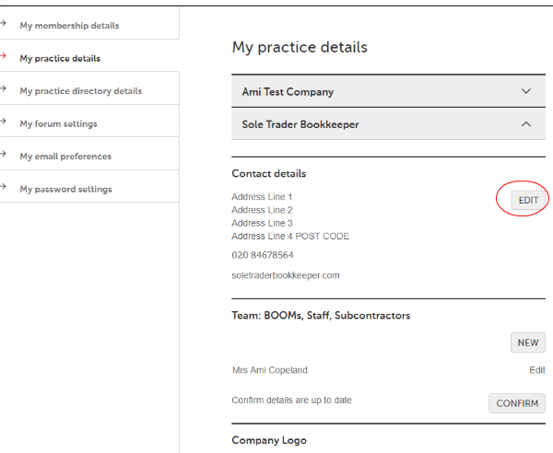
Task: Click the arrow icon beside My email preferences
Action: point(5,156)
